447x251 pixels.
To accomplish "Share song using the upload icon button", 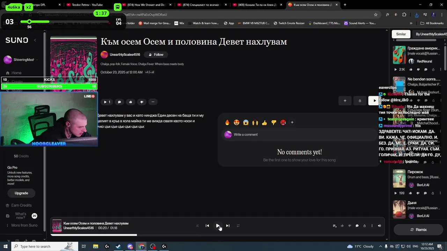I will pyautogui.click(x=360, y=101).
